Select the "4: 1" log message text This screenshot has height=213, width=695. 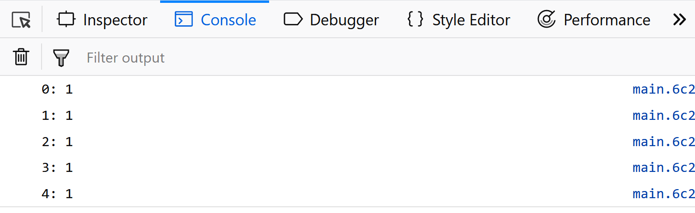[57, 194]
